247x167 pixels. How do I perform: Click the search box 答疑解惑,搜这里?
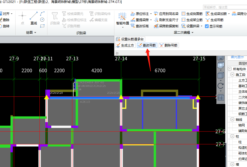(225, 7)
